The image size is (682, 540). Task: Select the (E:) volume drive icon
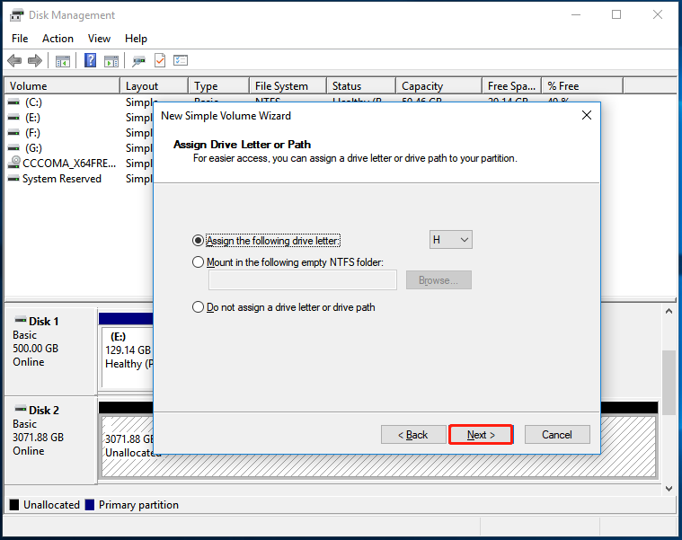pyautogui.click(x=13, y=118)
